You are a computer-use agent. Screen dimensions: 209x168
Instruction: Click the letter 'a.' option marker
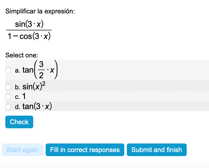18,71
